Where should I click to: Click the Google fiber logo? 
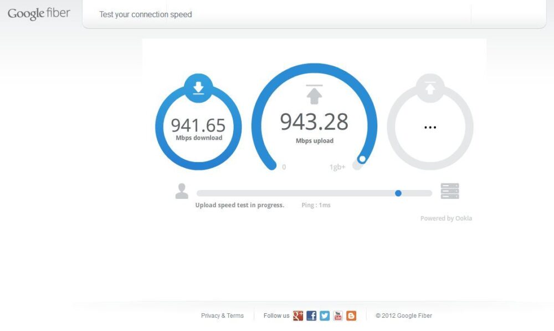[x=38, y=13]
